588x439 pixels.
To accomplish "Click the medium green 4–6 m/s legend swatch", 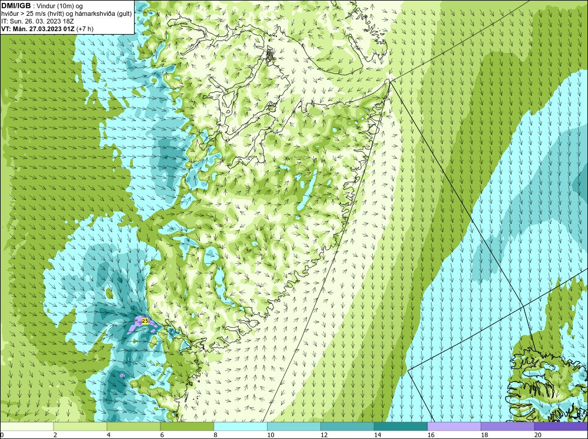I will point(133,426).
